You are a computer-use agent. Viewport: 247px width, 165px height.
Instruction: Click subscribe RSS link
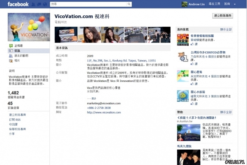point(15,119)
